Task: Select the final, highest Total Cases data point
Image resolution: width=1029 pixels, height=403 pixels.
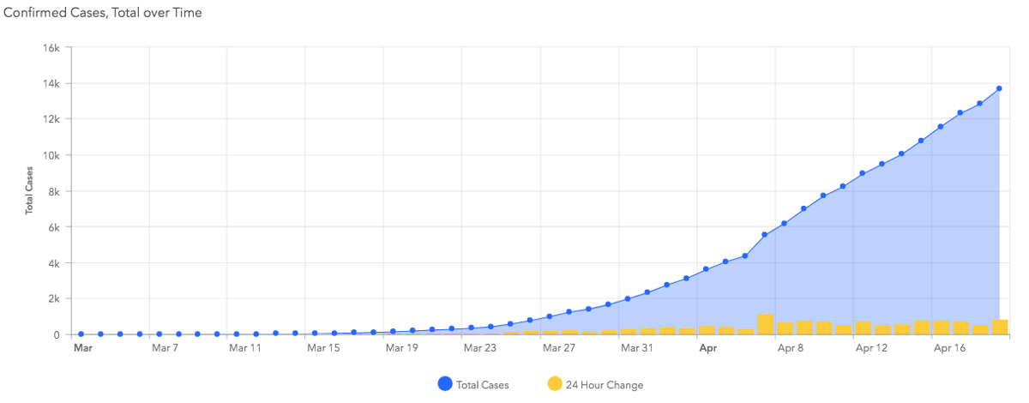Action: click(x=999, y=88)
